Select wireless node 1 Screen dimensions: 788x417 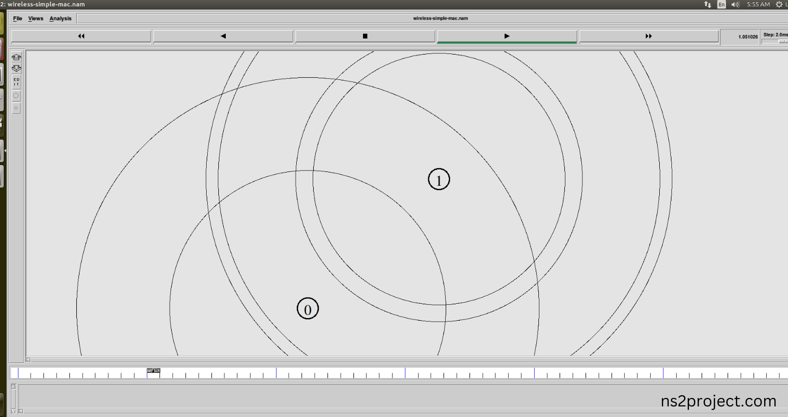[x=439, y=180]
